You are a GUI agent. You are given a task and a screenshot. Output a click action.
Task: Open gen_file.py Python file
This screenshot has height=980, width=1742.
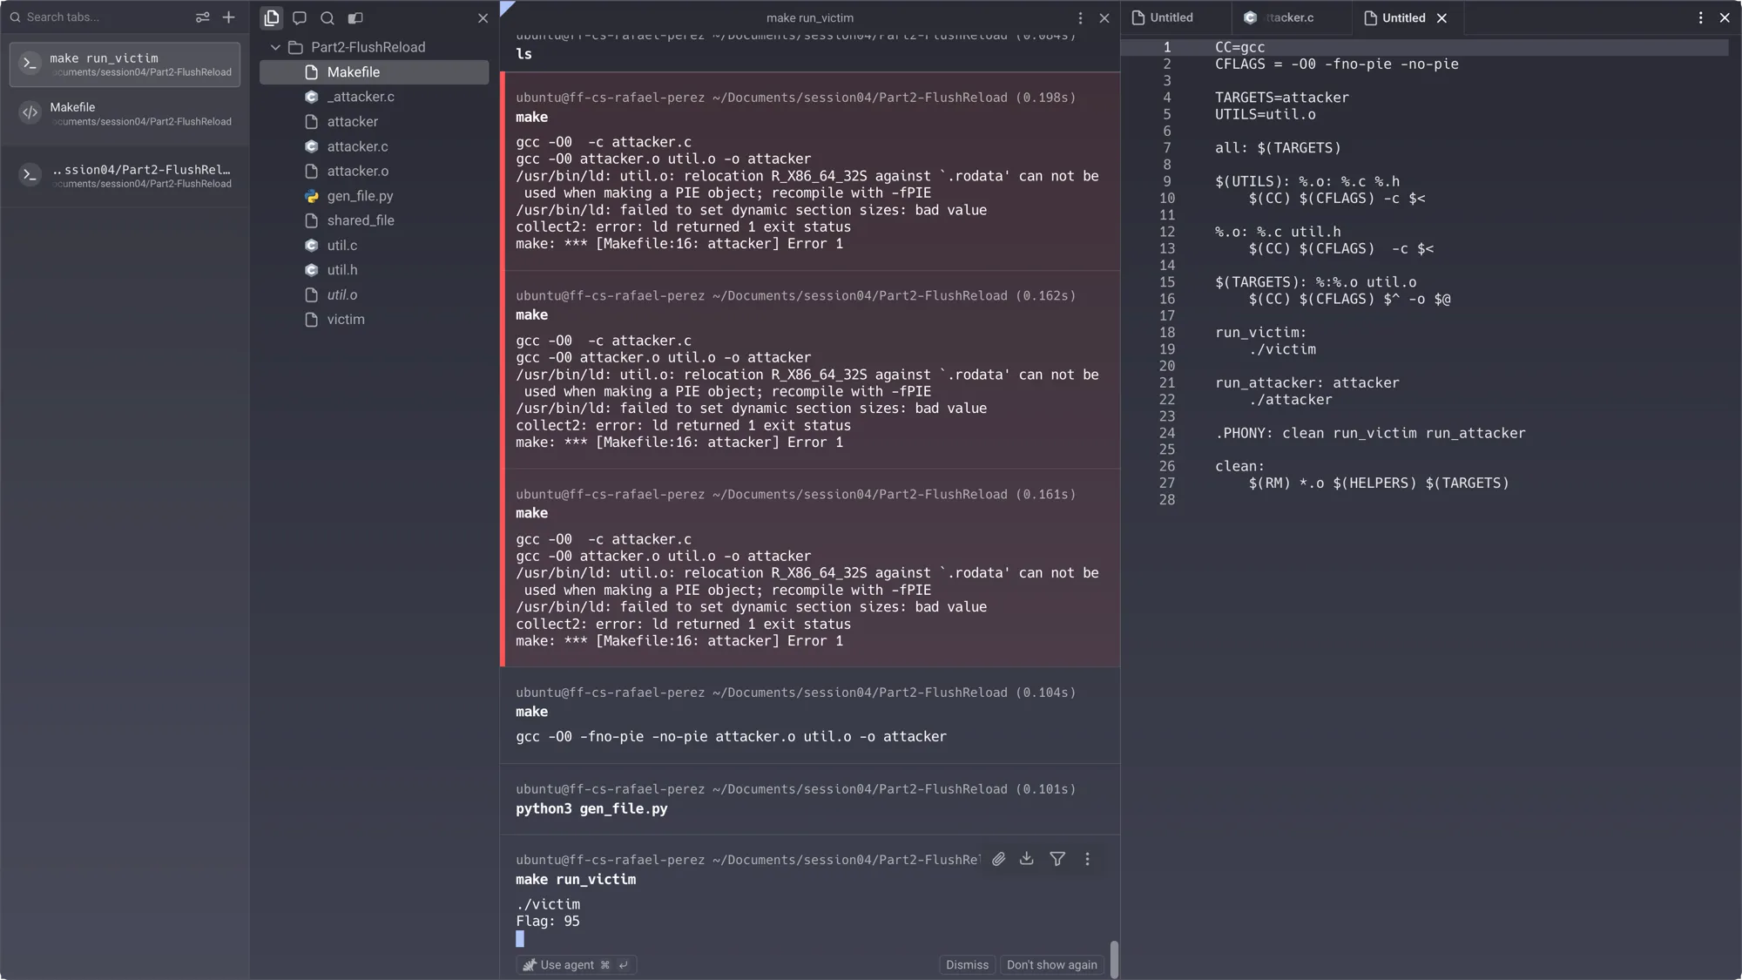[x=375, y=196]
